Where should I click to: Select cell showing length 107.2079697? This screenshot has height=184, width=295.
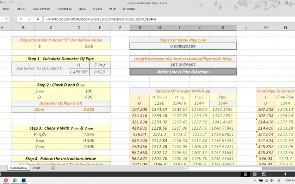pyautogui.click(x=183, y=65)
